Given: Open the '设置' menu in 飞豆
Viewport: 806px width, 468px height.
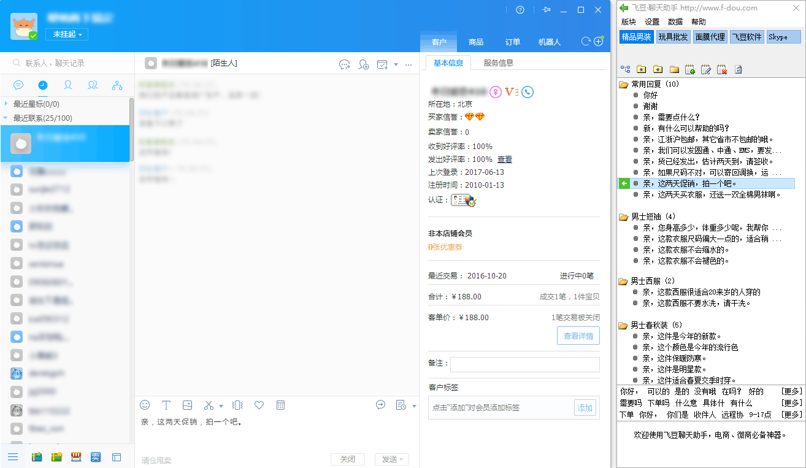Looking at the screenshot, I should click(652, 22).
